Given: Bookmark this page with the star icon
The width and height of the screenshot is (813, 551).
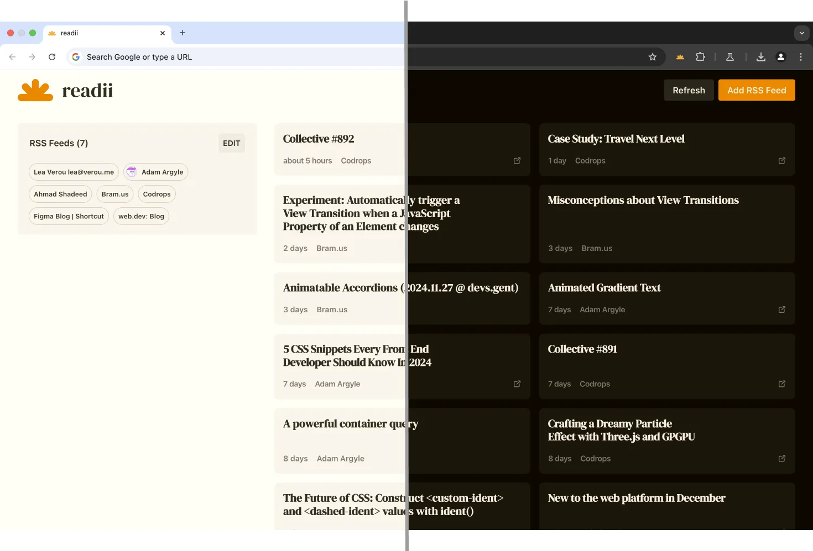Looking at the screenshot, I should point(653,57).
